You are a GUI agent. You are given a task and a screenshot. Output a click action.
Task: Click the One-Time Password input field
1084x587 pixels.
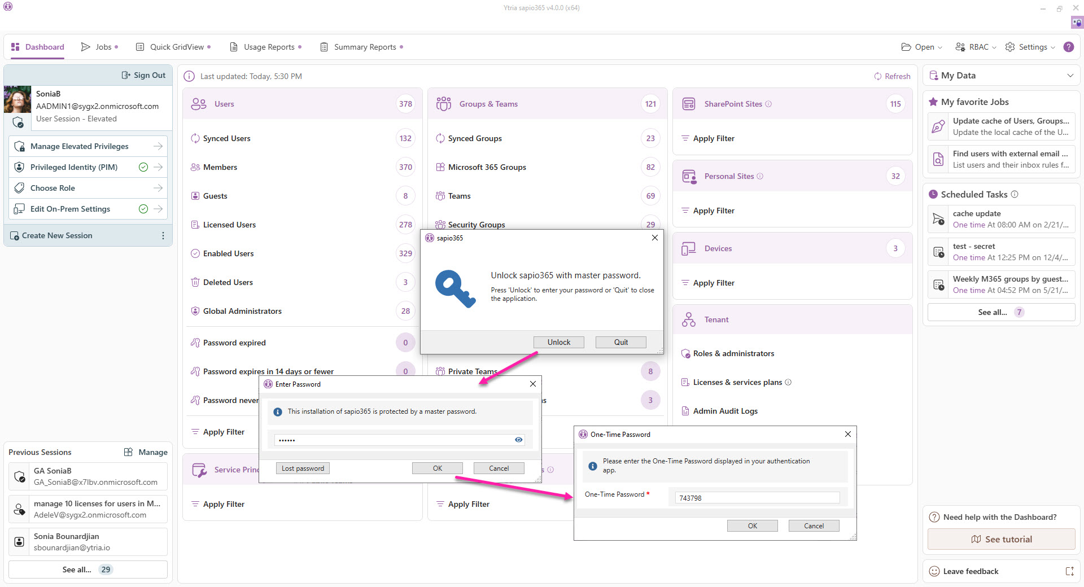[x=757, y=498]
